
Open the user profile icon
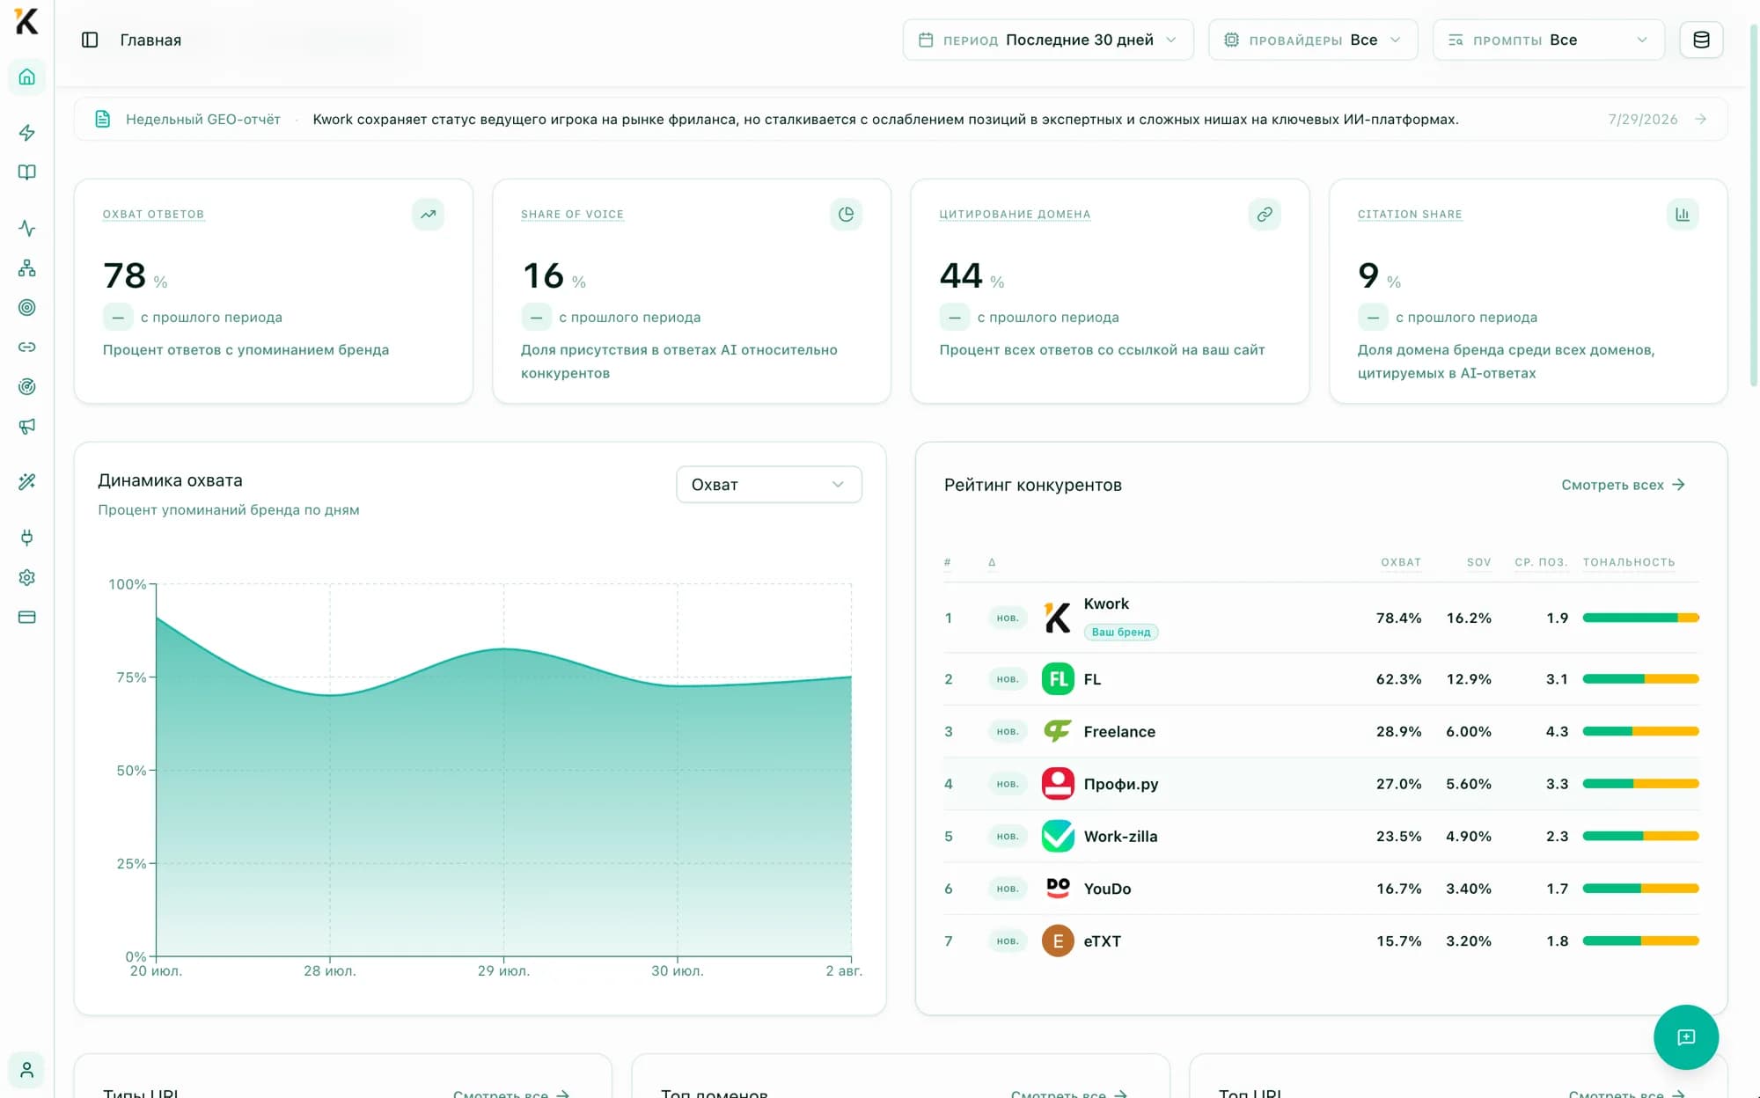pyautogui.click(x=26, y=1070)
